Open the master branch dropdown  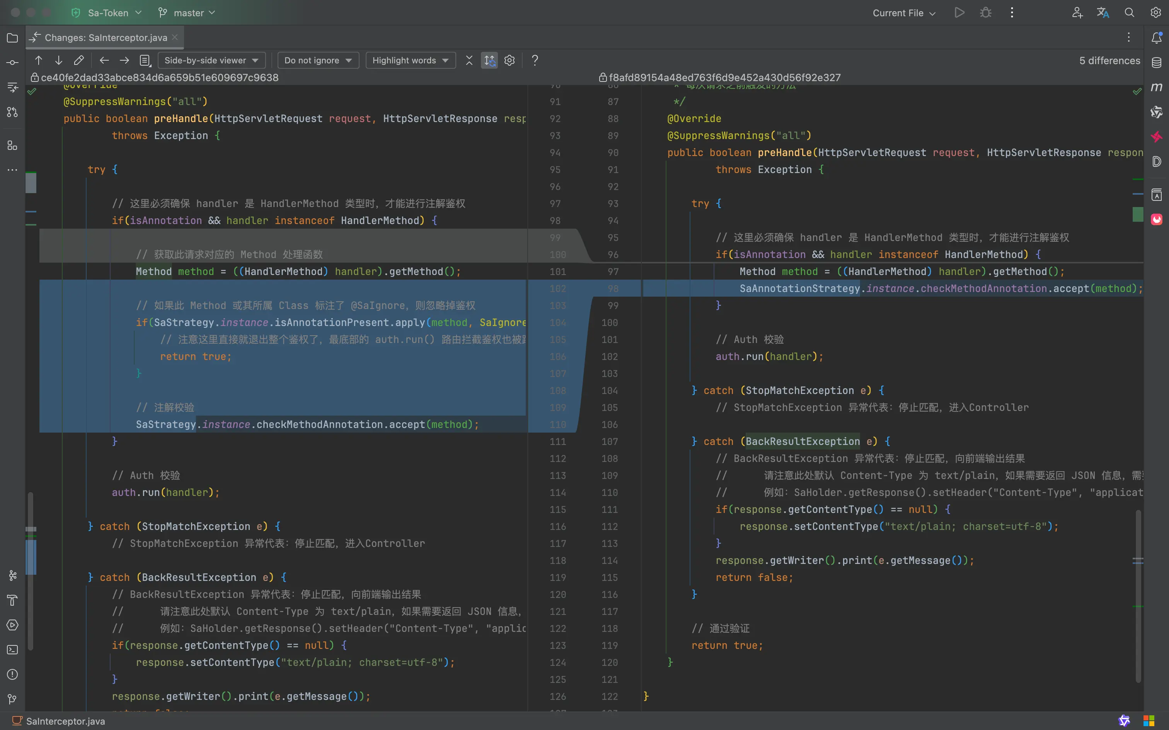[186, 12]
